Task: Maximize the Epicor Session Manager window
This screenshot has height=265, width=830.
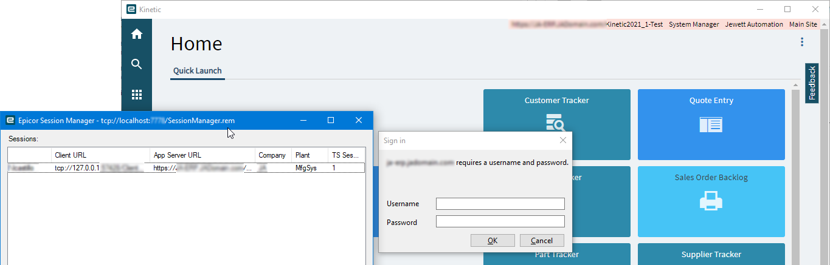Action: [x=331, y=120]
